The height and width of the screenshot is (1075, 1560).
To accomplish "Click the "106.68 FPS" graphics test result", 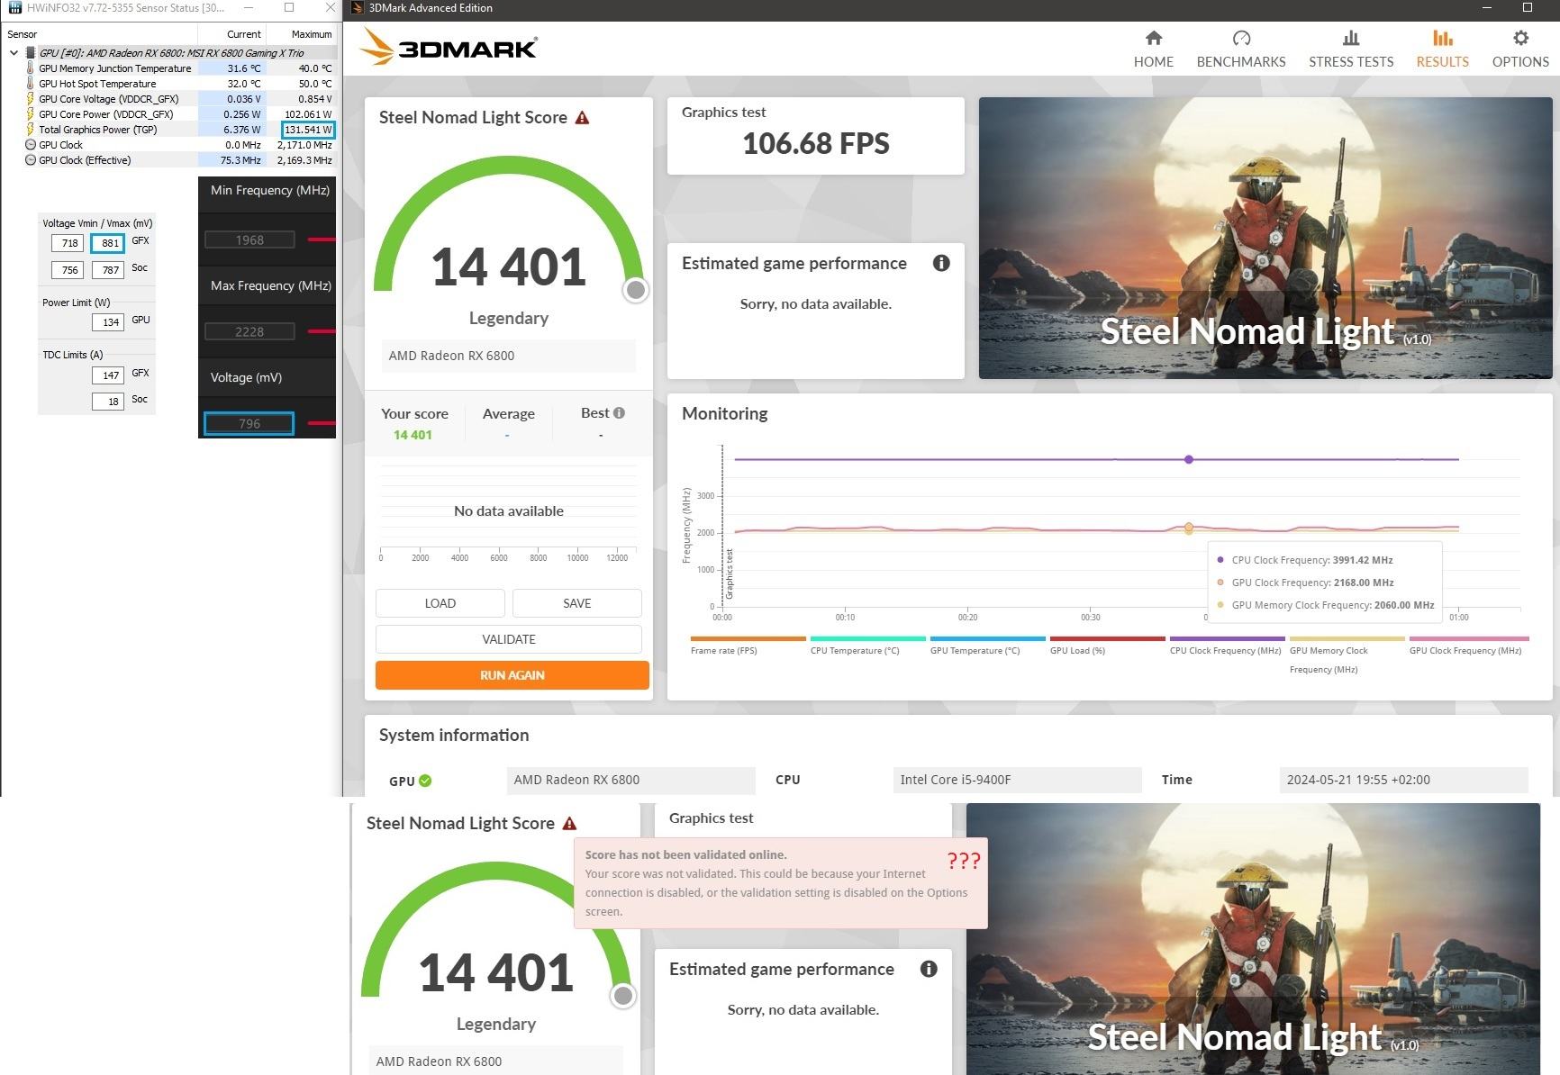I will point(816,144).
